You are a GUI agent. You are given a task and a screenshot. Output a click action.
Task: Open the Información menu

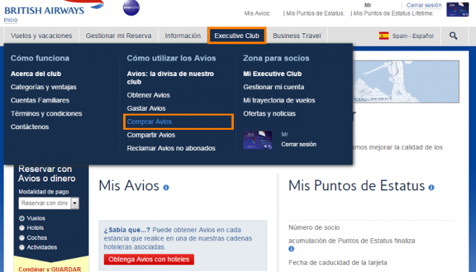point(183,36)
